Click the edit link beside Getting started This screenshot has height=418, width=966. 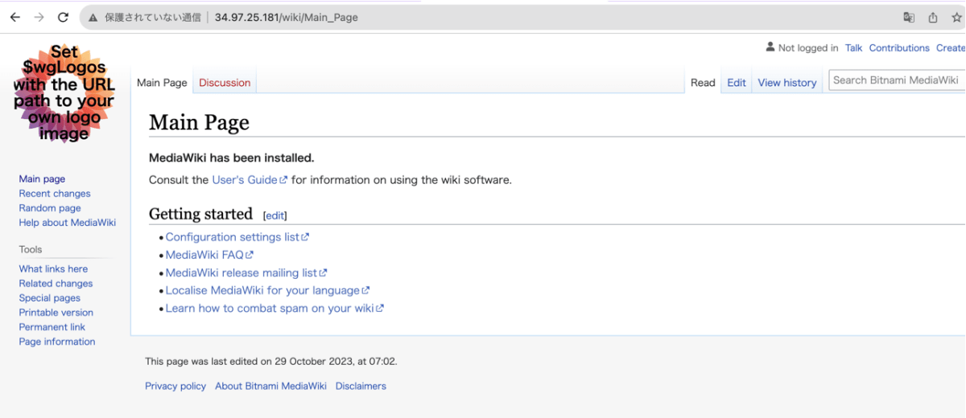click(x=275, y=215)
